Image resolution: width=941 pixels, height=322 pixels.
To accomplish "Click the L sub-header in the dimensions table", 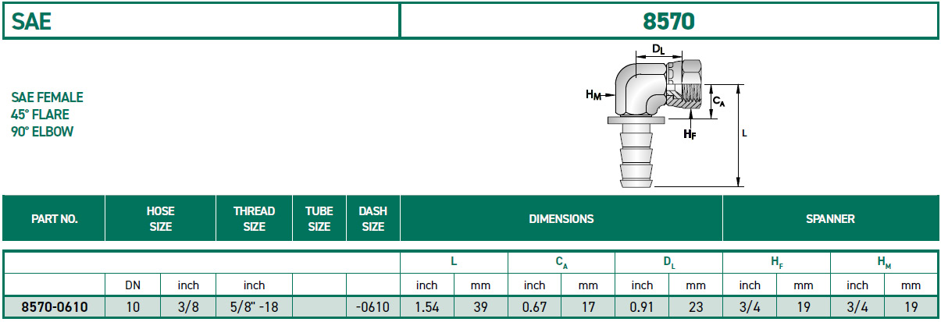I will pyautogui.click(x=454, y=264).
